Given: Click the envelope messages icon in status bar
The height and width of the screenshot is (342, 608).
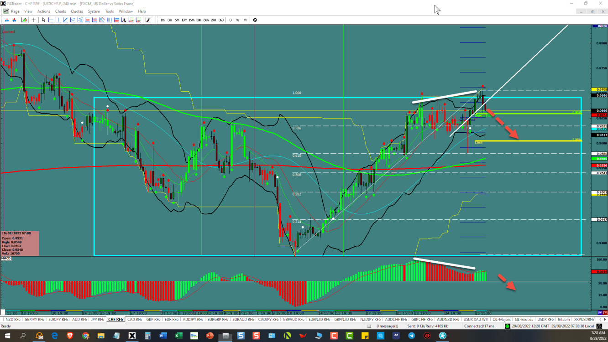Looking at the screenshot, I should pyautogui.click(x=369, y=326).
